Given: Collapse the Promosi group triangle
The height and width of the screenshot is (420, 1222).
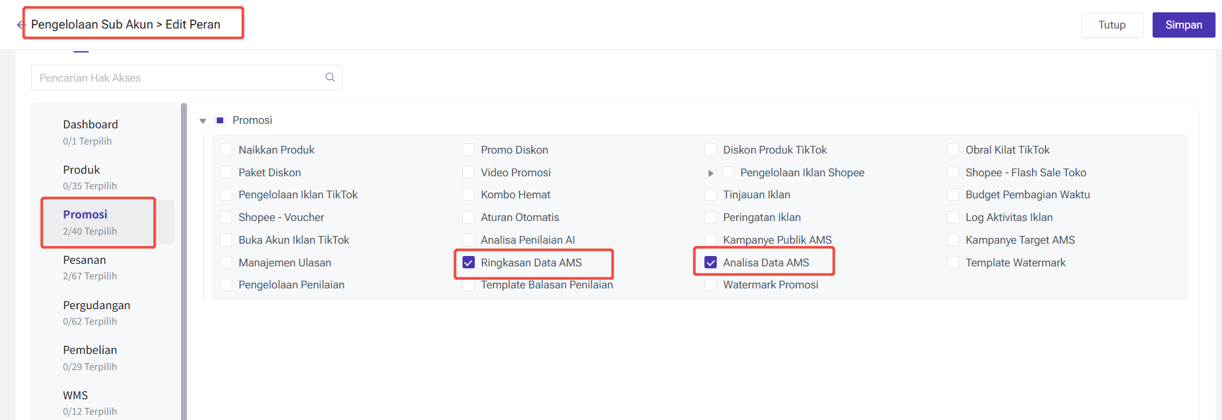Looking at the screenshot, I should click(x=202, y=121).
